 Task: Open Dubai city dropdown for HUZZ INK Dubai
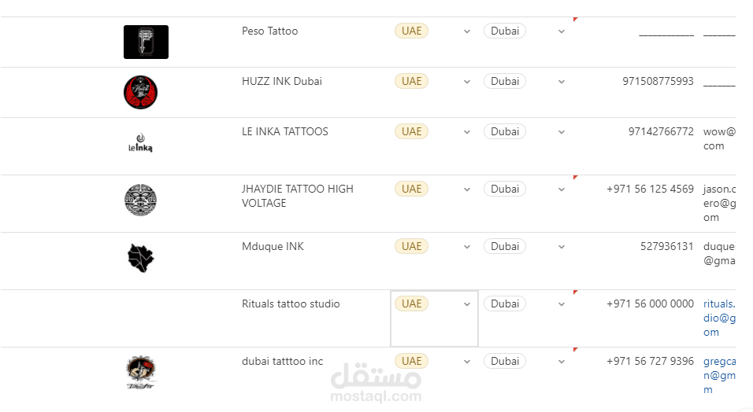561,82
